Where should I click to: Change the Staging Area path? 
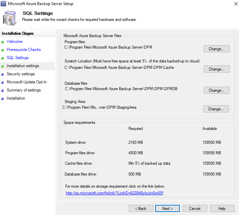216,109
